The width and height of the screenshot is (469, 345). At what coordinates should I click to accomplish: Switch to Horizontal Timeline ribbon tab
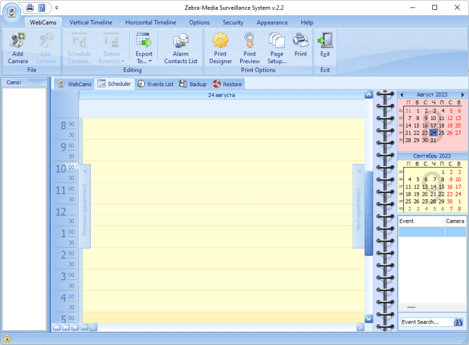[151, 22]
